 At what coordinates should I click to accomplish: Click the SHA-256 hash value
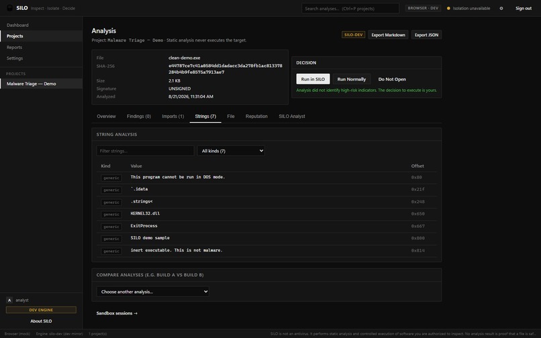tap(226, 69)
